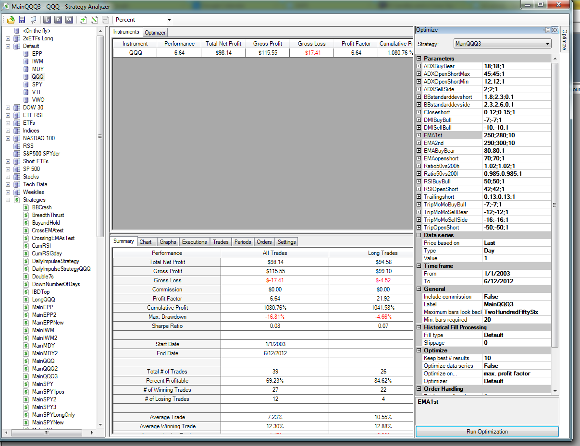This screenshot has height=446, width=580.
Task: Close the Optimize panel with X
Action: [555, 30]
